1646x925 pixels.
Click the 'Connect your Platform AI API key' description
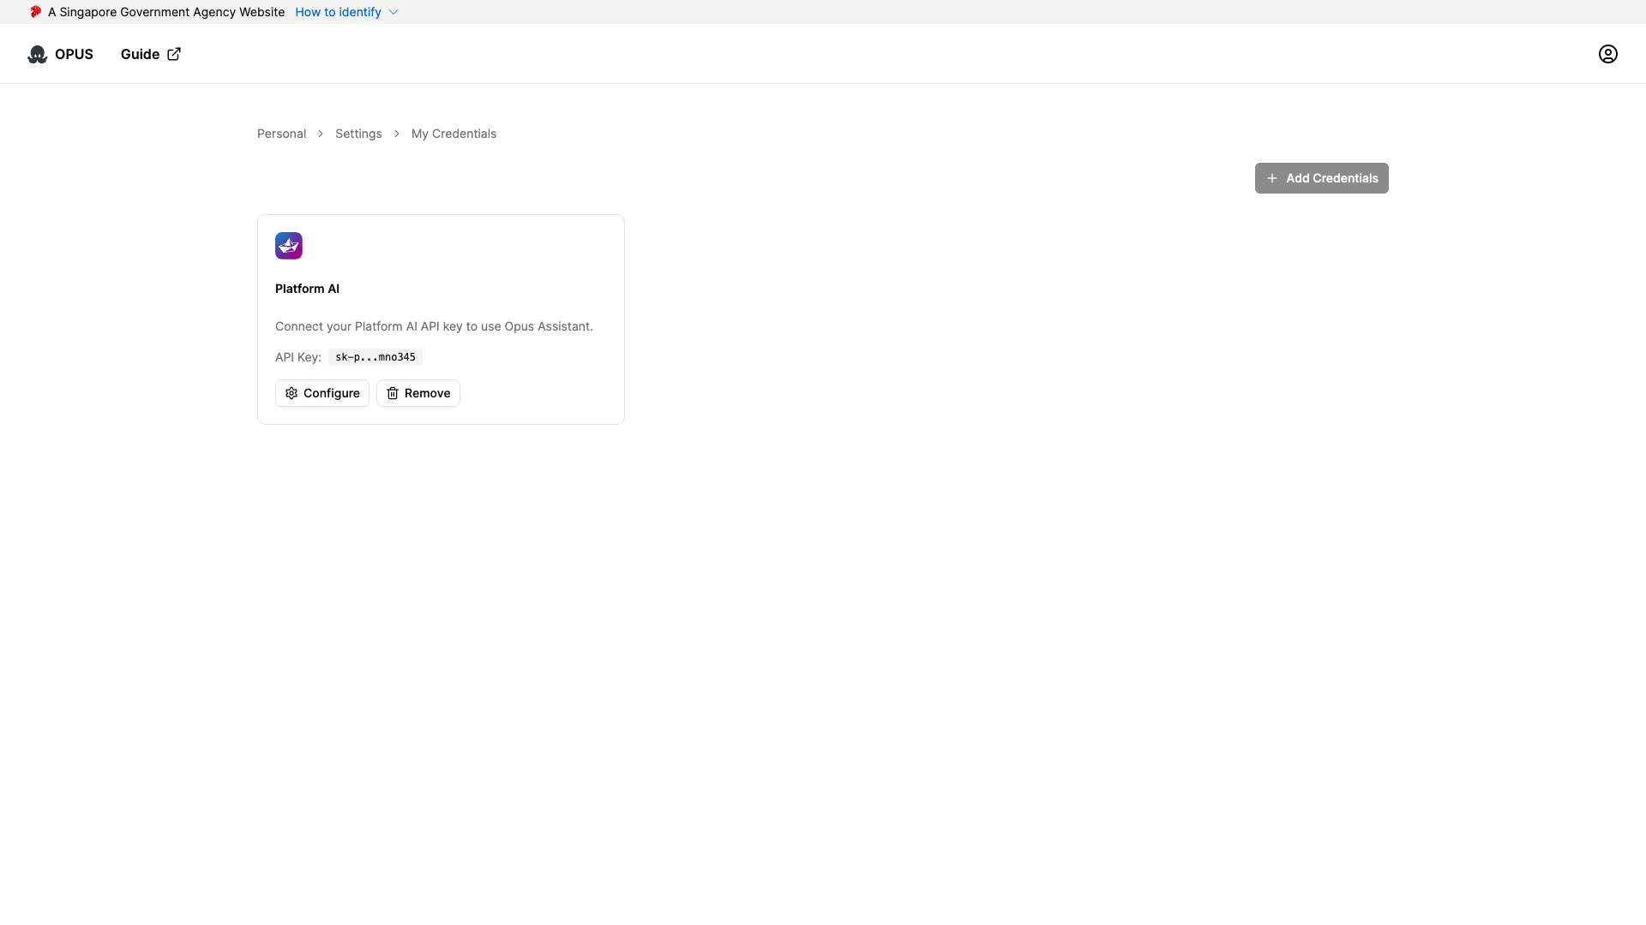[434, 326]
